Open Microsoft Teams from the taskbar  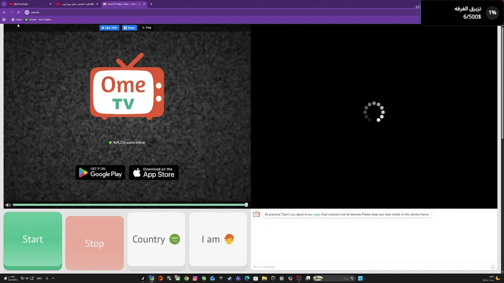coord(238,278)
